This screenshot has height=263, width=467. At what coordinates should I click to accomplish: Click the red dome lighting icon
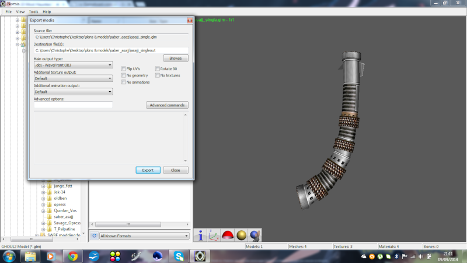[228, 236]
